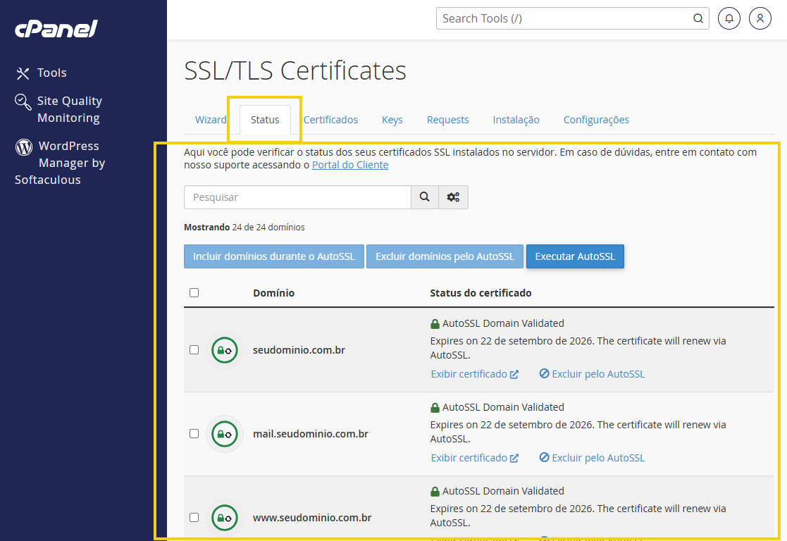Viewport: 787px width, 541px height.
Task: Click the www.seudominio.com.br domain name
Action: (311, 518)
